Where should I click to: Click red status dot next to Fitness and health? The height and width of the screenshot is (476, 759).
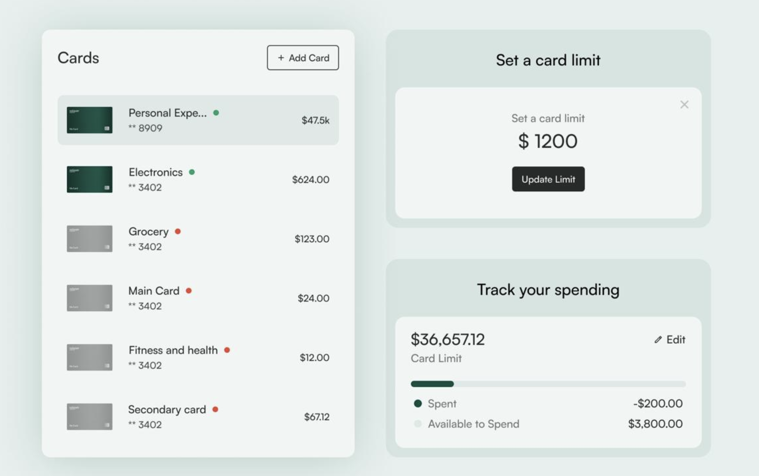point(227,350)
